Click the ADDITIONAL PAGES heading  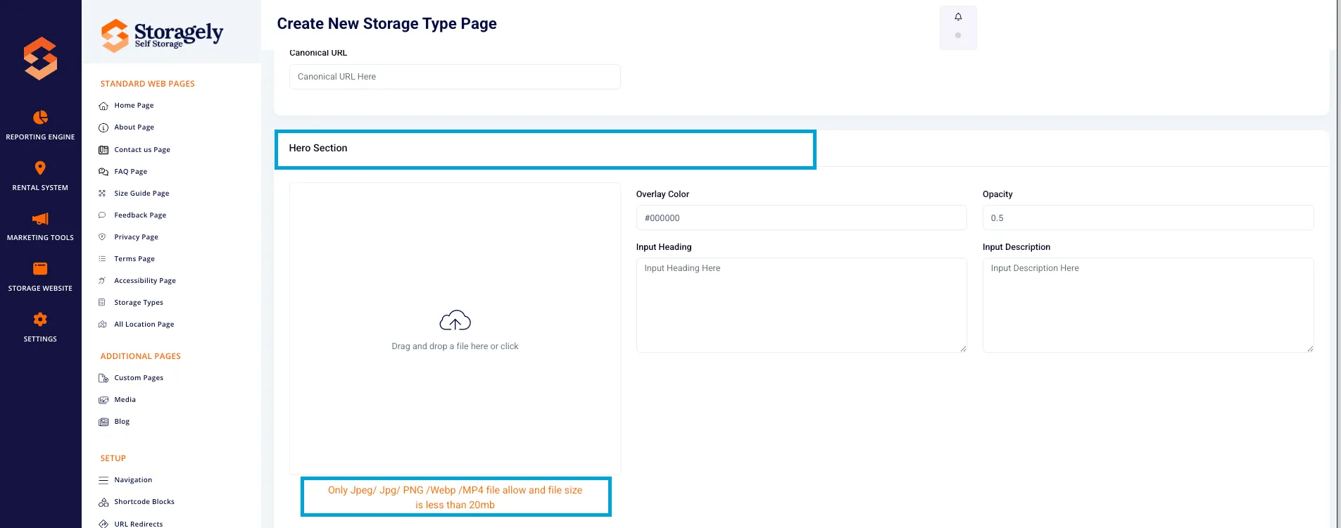pos(140,356)
